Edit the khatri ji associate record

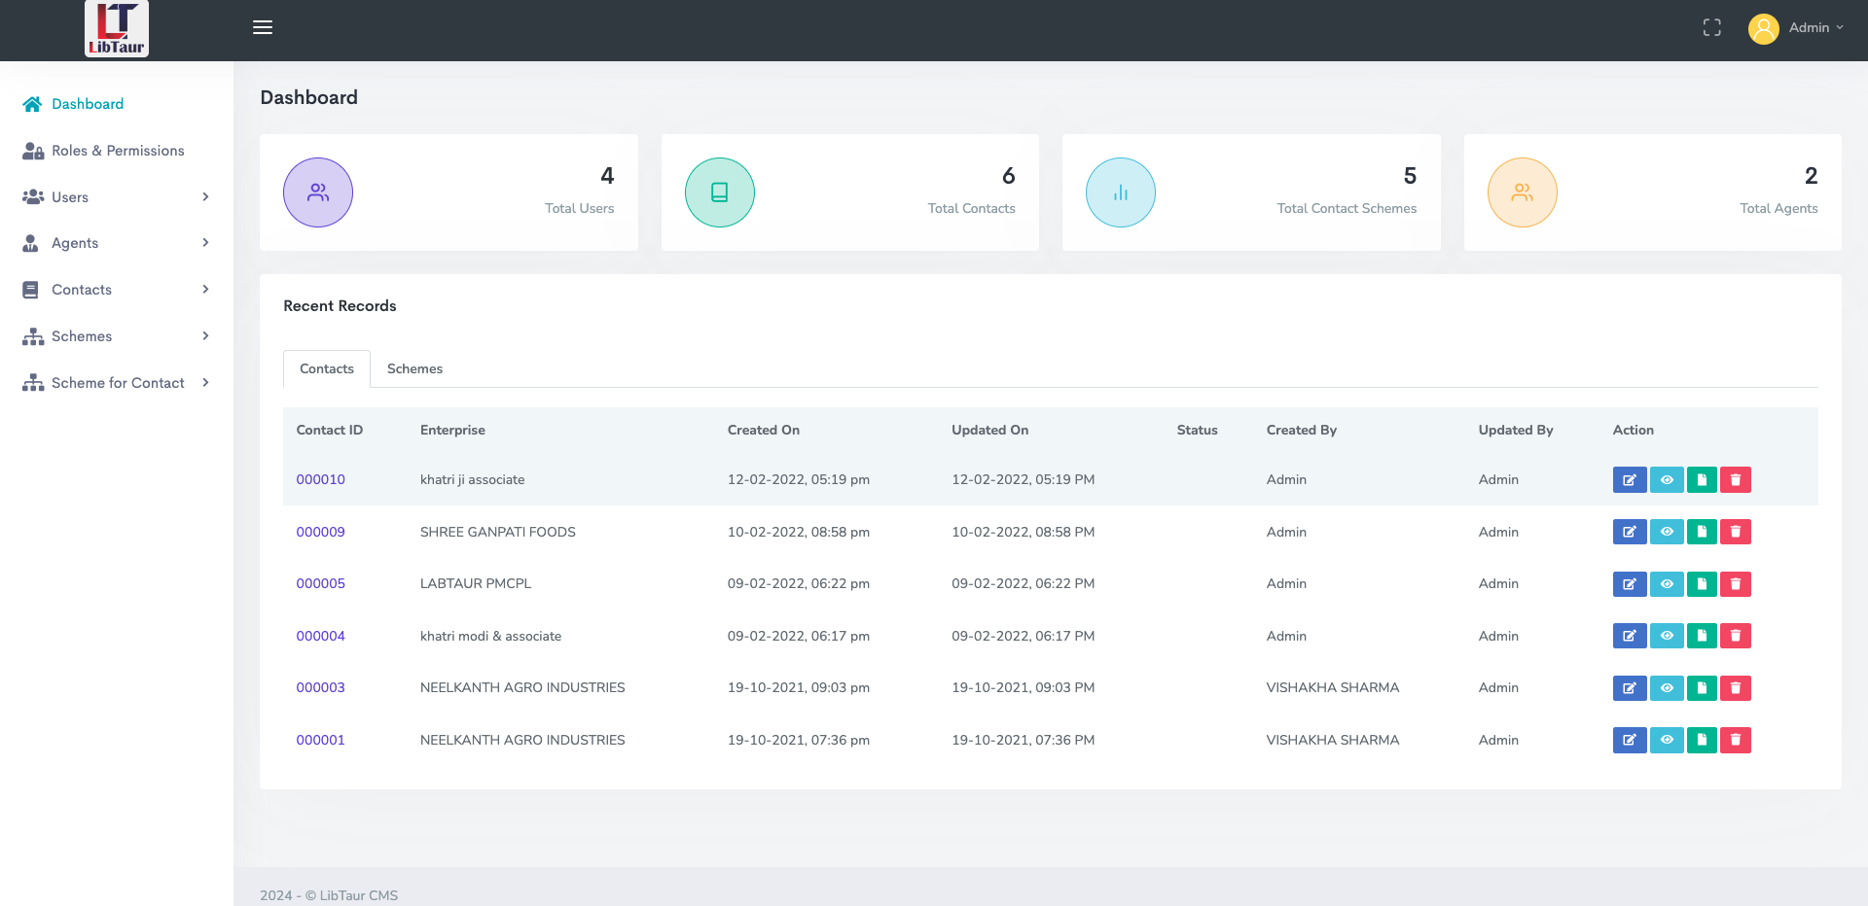1629,480
